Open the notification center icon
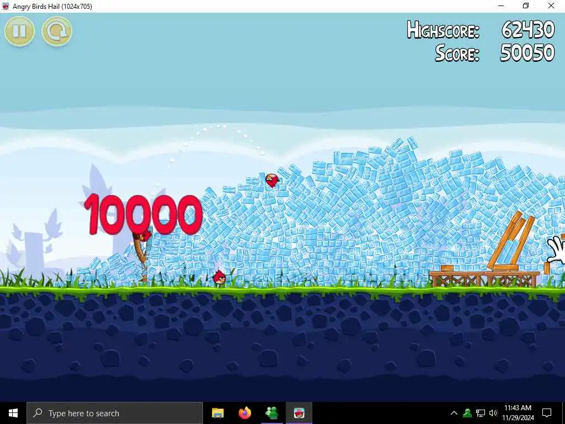565x424 pixels. (547, 413)
